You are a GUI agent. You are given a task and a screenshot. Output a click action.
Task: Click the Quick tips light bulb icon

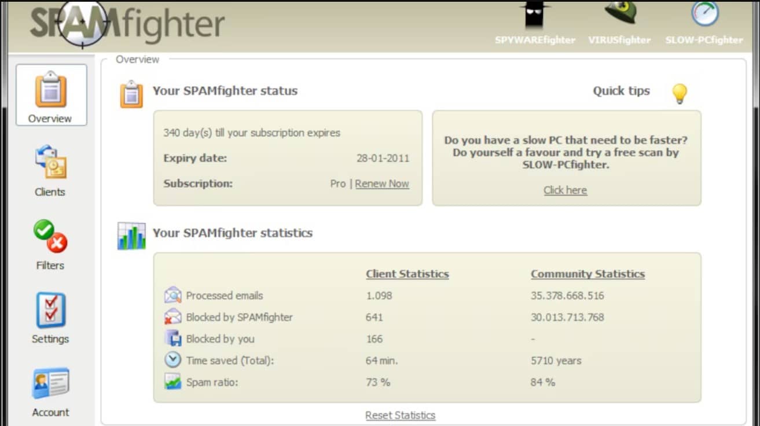(679, 94)
